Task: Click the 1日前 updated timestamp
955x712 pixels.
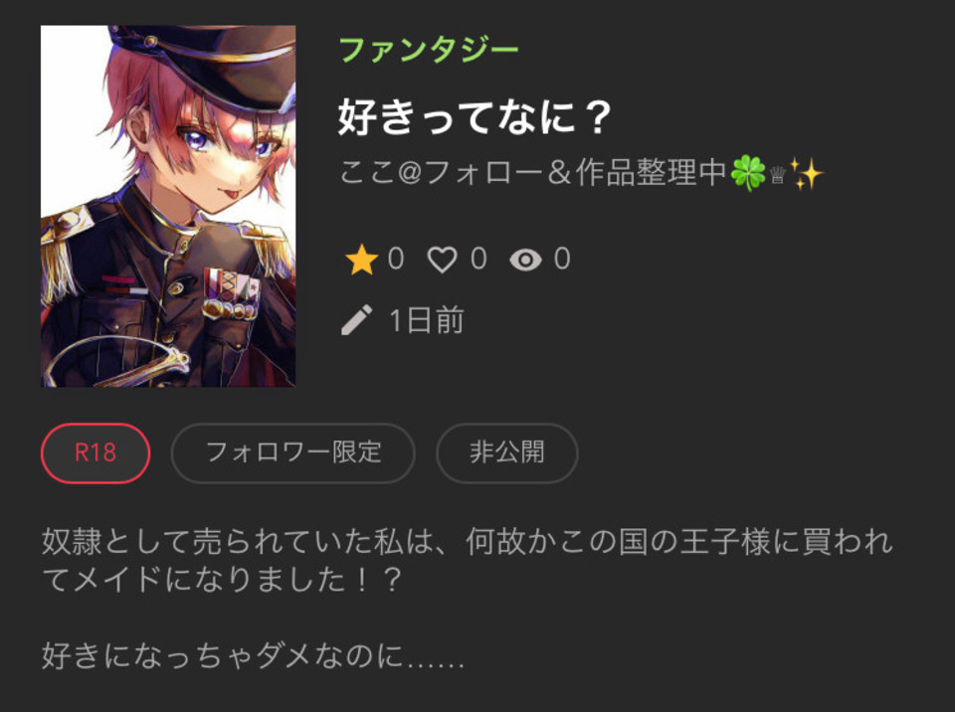Action: 427,320
